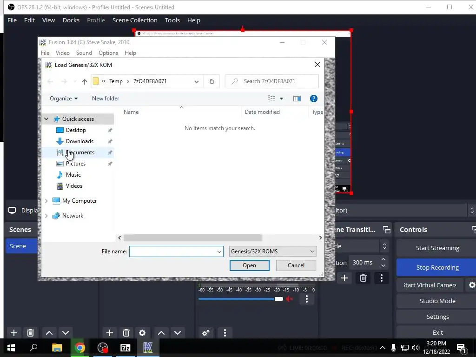
Task: Click the Stop Recording button
Action: pyautogui.click(x=437, y=267)
